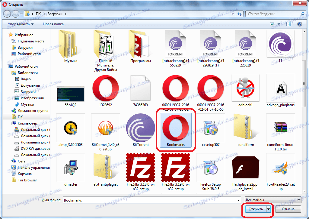
Task: Toggle the preview pane button
Action: point(289,24)
